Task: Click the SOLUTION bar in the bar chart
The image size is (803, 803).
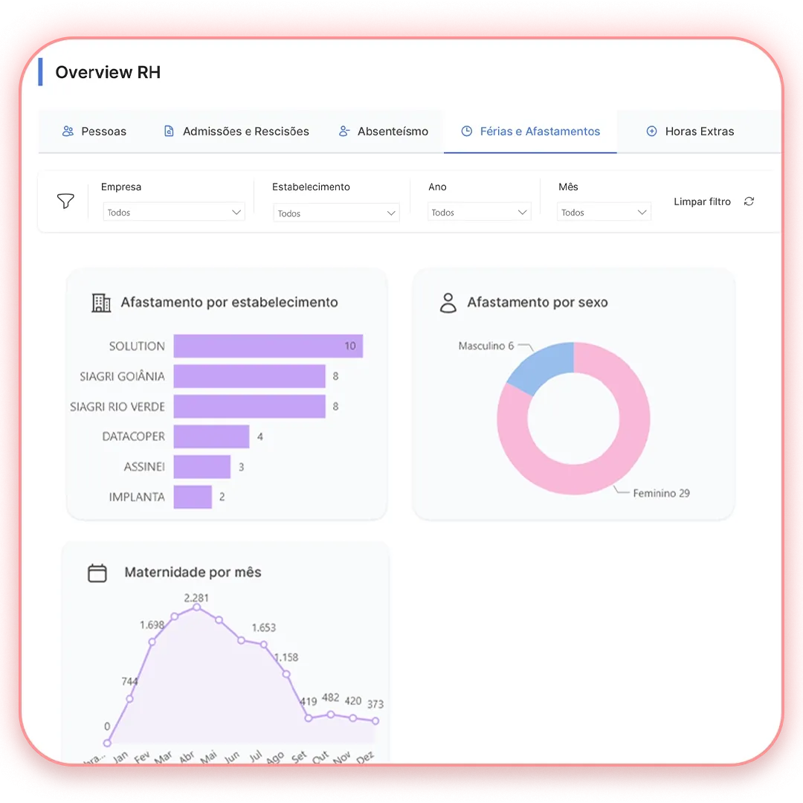Action: 268,346
